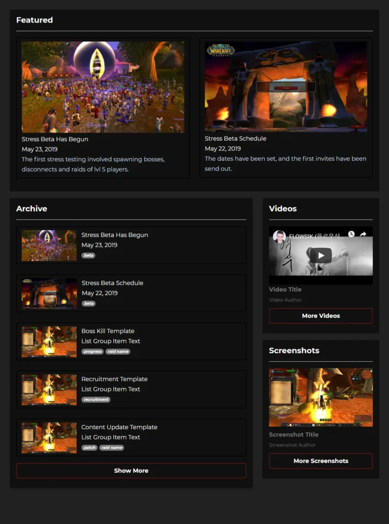The image size is (389, 524).
Task: Open the featured Stress Beta Has Begun title
Action: [55, 139]
